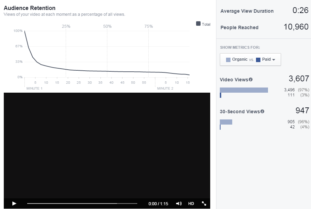Click the Video Views info icon

pyautogui.click(x=251, y=80)
